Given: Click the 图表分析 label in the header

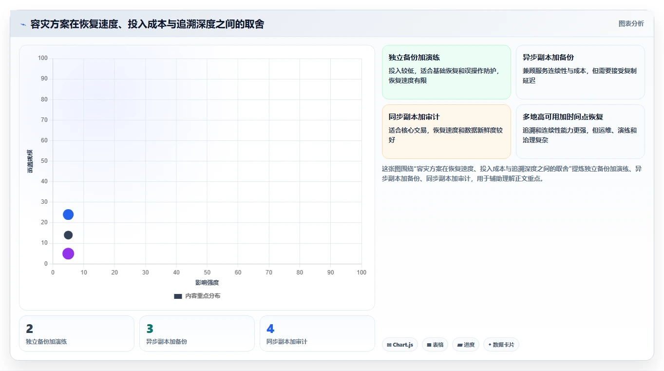Looking at the screenshot, I should 631,23.
